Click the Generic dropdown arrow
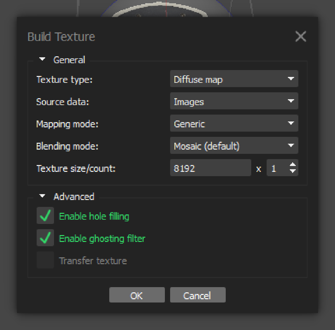This screenshot has width=335, height=330. (291, 123)
